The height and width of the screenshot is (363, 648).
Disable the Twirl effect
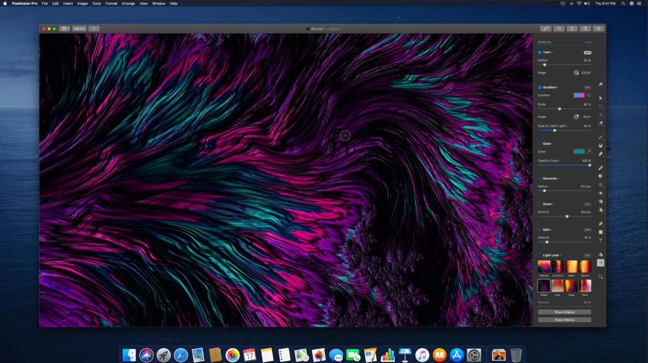tap(540, 52)
